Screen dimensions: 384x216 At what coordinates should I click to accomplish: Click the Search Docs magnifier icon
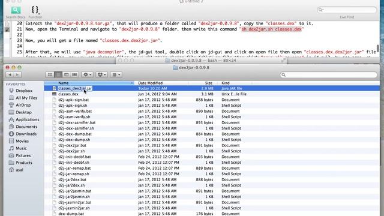pyautogui.click(x=16, y=10)
